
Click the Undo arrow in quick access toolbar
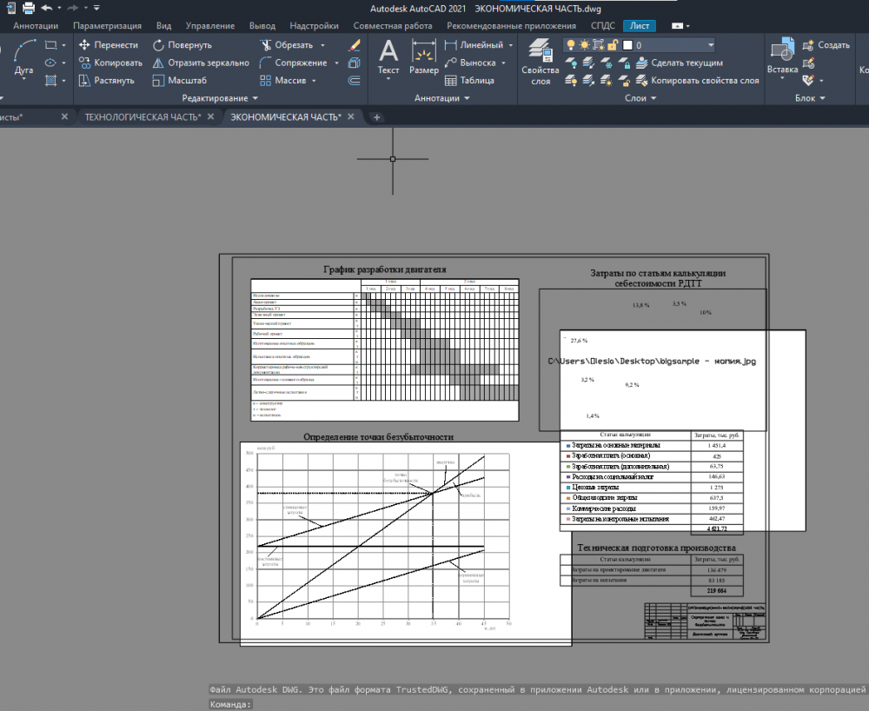47,8
